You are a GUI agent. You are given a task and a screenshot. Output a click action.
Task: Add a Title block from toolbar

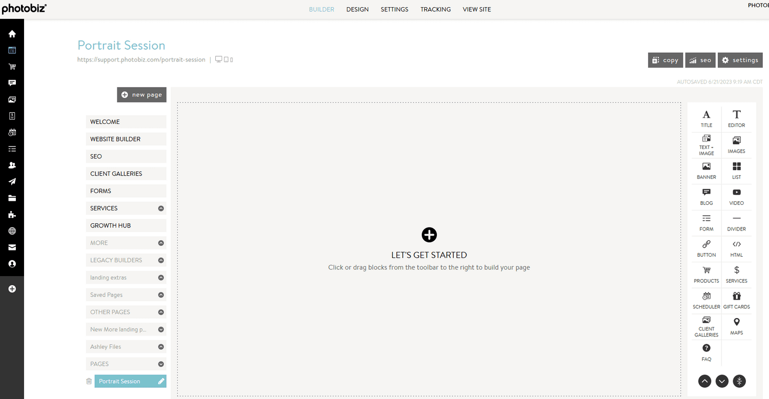click(706, 118)
